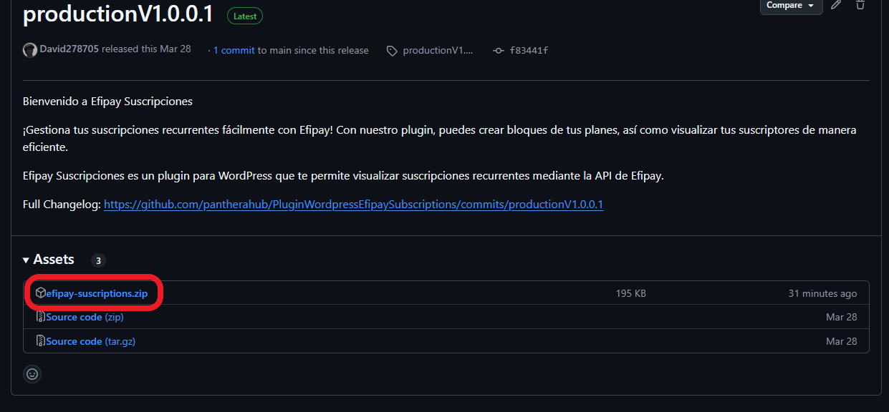889x412 pixels.
Task: Click the trash icon to delete the release
Action: (860, 6)
